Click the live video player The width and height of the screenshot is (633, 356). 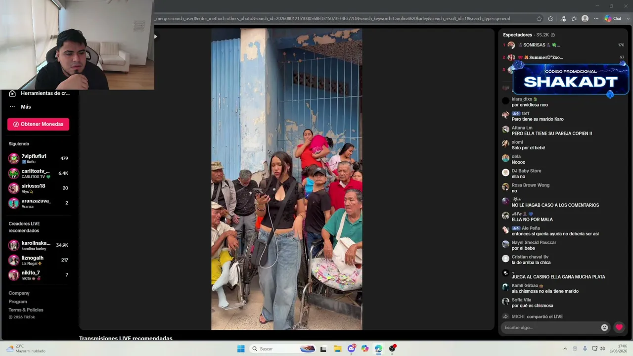point(287,179)
